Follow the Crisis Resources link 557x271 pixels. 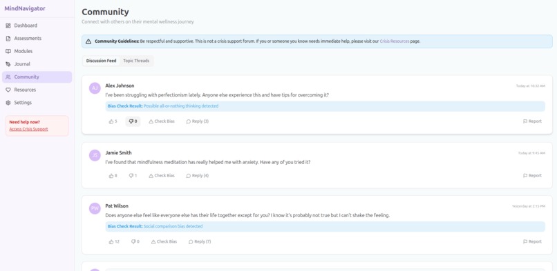coord(395,41)
